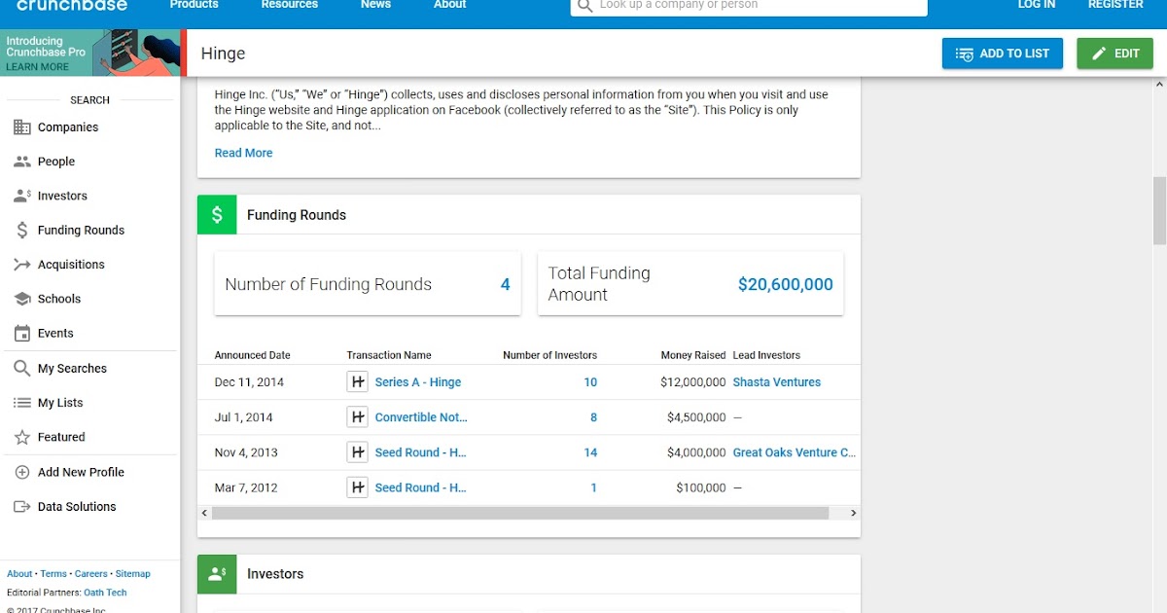Click the funding rounds count 4
The width and height of the screenshot is (1167, 613).
coord(506,284)
